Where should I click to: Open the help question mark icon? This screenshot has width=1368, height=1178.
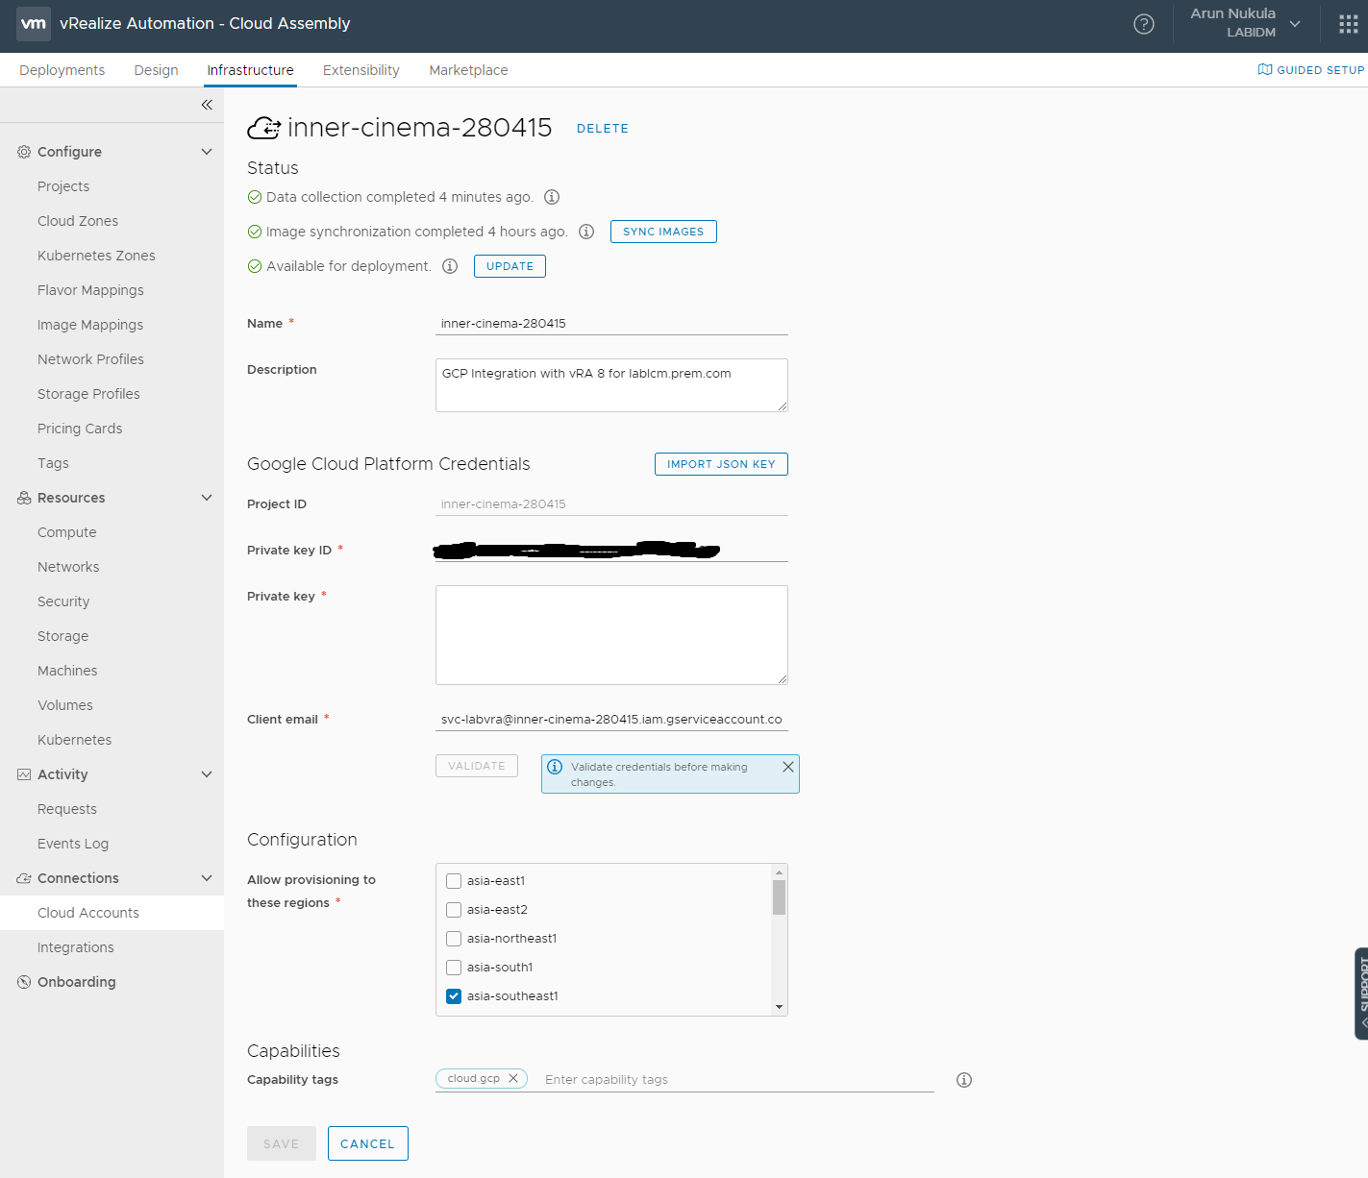tap(1144, 24)
